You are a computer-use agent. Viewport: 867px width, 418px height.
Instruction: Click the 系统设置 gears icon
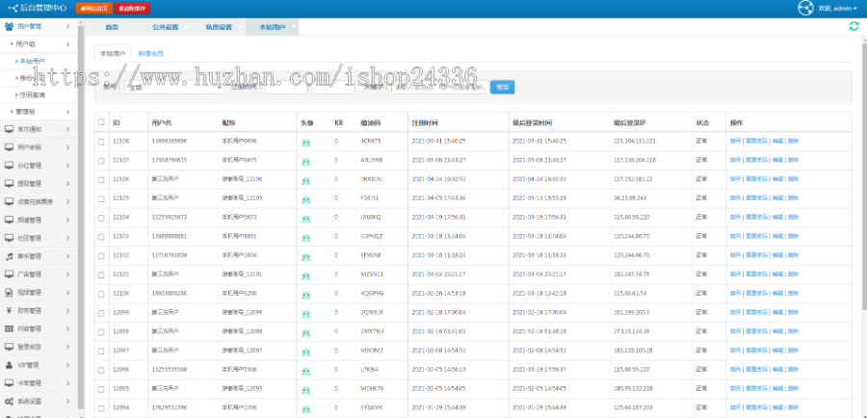pyautogui.click(x=9, y=402)
